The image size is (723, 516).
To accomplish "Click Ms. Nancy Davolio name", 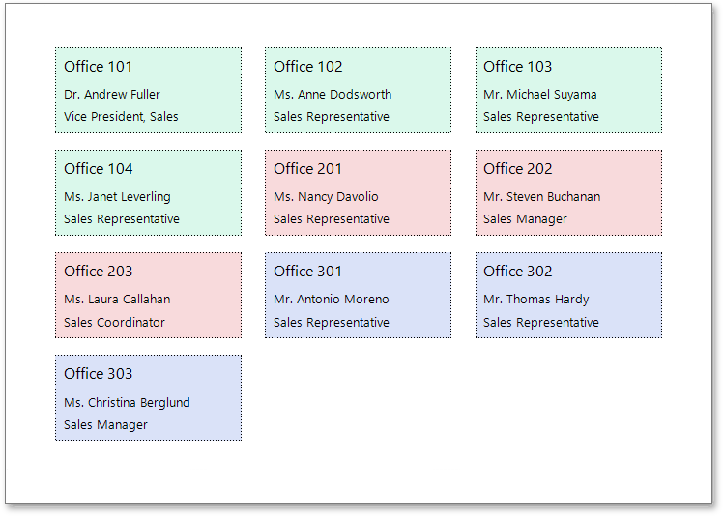I will point(326,197).
